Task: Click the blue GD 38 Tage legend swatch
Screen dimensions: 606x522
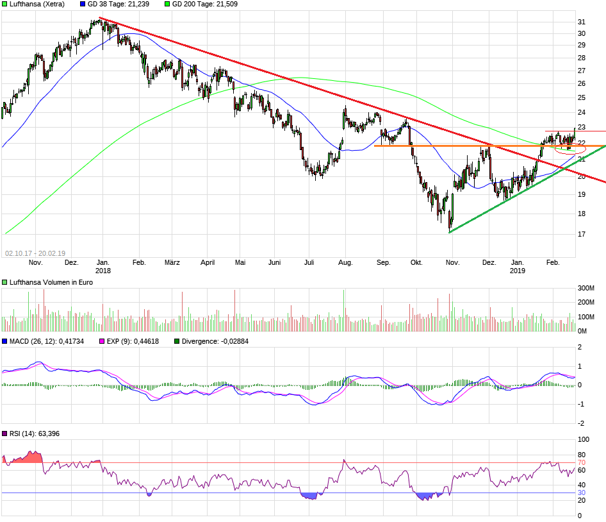Action: [83, 4]
